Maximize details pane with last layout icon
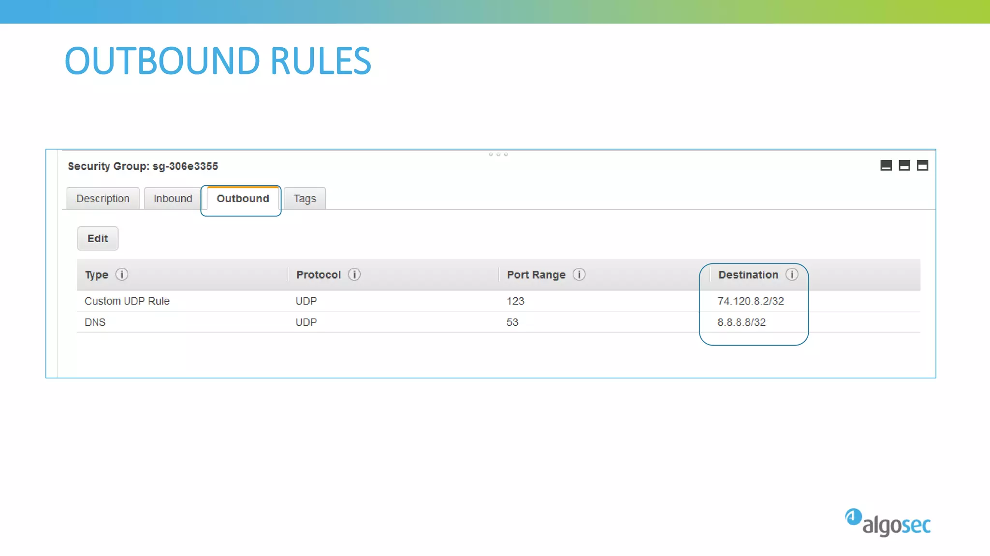Viewport: 990px width, 556px height. tap(923, 166)
